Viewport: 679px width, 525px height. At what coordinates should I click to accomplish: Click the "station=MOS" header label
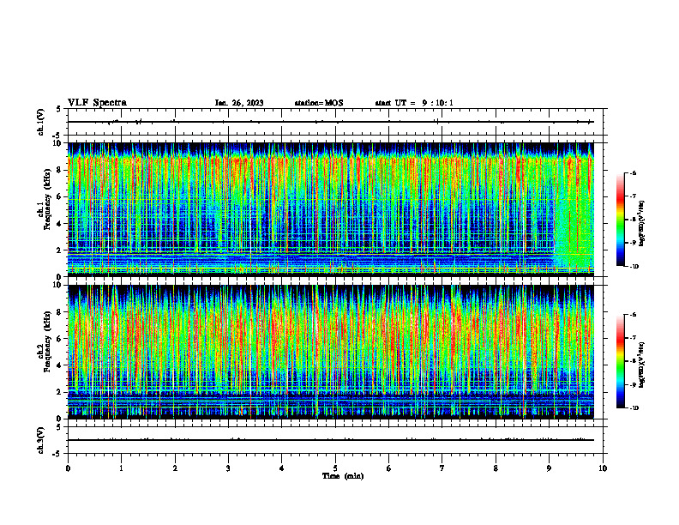(319, 103)
